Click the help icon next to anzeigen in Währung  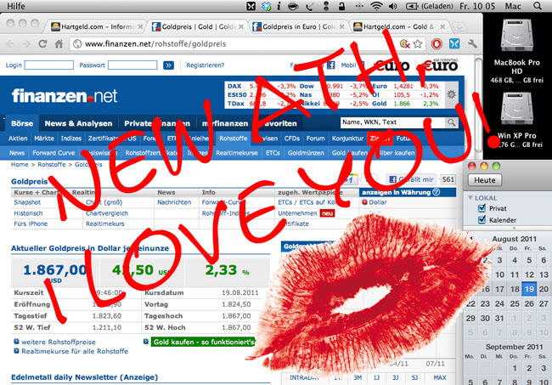click(437, 192)
